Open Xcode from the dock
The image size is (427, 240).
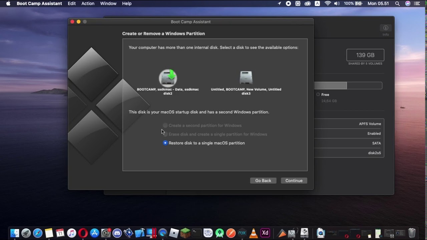pyautogui.click(x=140, y=233)
